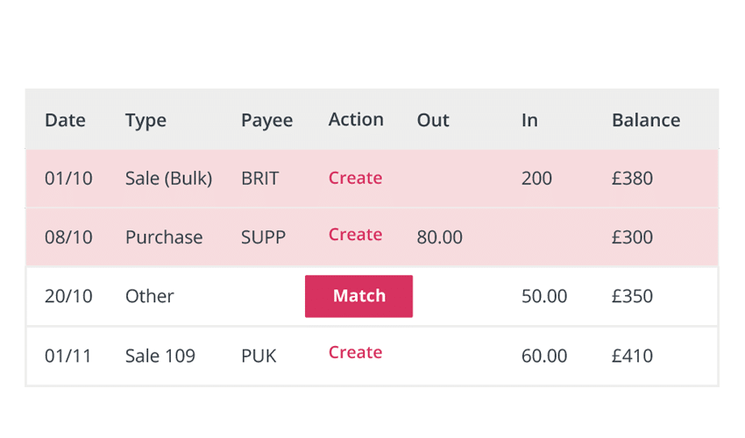Click Create link for Sale (Bulk) row
The width and height of the screenshot is (745, 438).
point(355,178)
